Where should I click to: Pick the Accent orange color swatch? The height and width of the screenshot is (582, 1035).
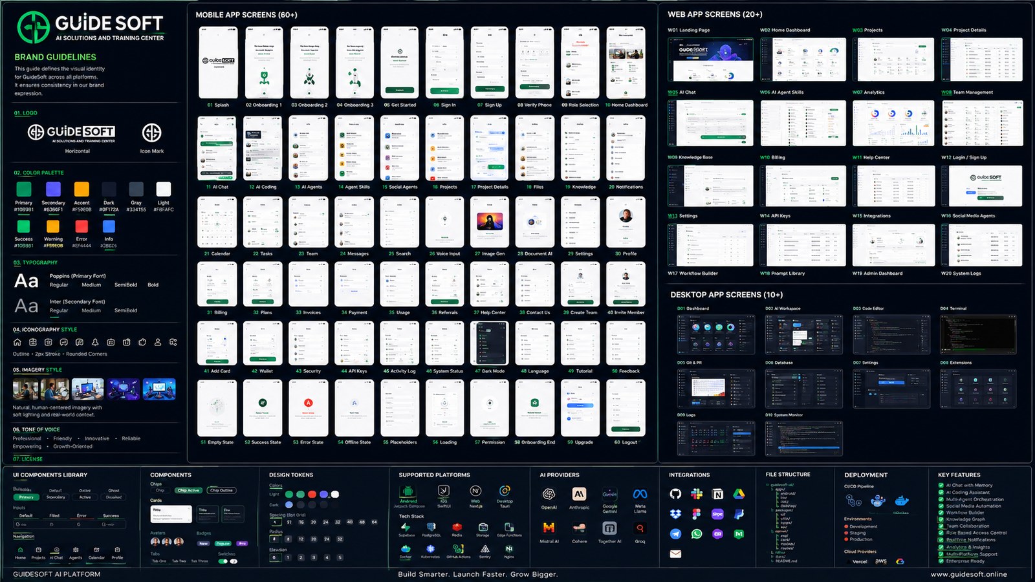(82, 189)
